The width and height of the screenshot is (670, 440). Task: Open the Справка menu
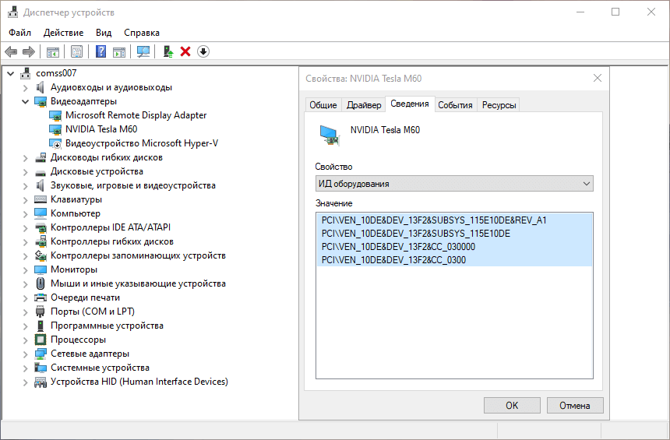click(x=142, y=33)
